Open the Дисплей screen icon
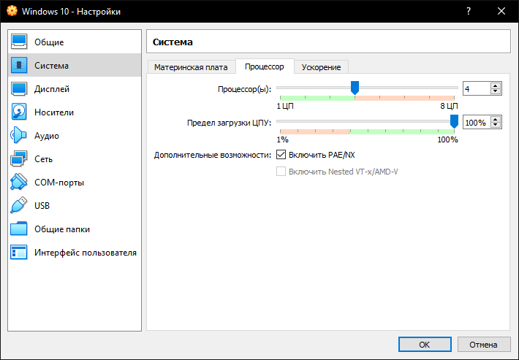The image size is (519, 360). point(19,88)
